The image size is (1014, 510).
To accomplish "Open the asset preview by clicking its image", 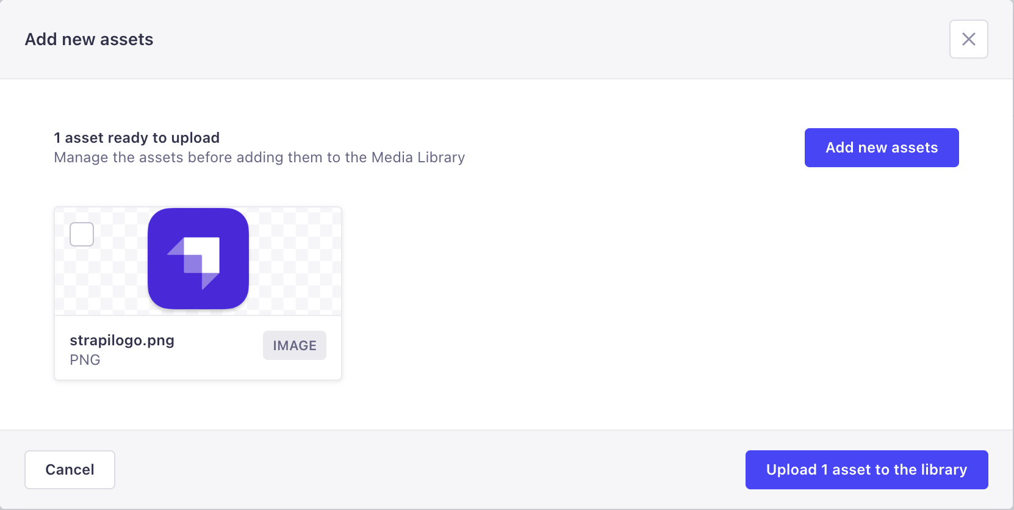I will (198, 259).
